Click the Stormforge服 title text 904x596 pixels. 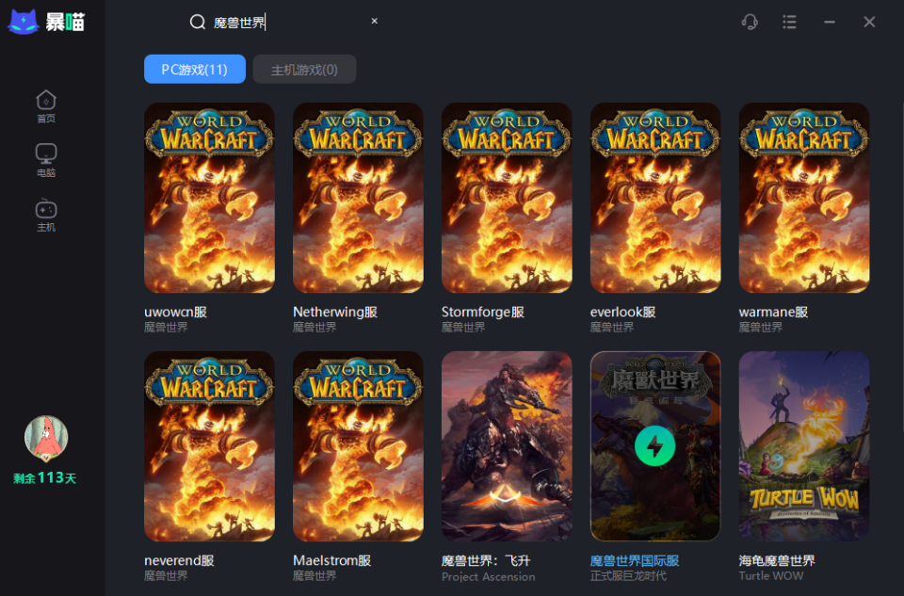482,312
